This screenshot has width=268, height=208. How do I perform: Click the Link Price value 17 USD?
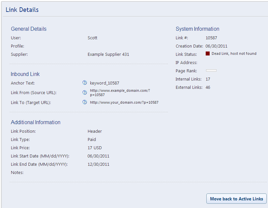95,148
